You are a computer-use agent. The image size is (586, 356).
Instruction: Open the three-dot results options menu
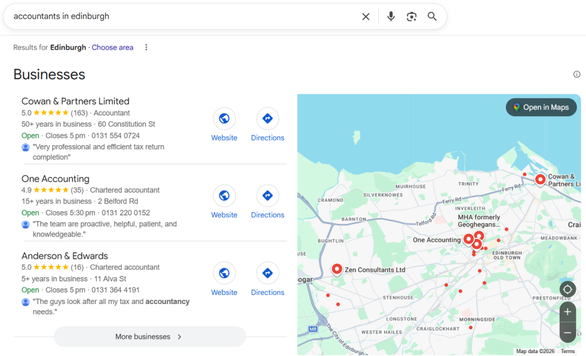(146, 47)
